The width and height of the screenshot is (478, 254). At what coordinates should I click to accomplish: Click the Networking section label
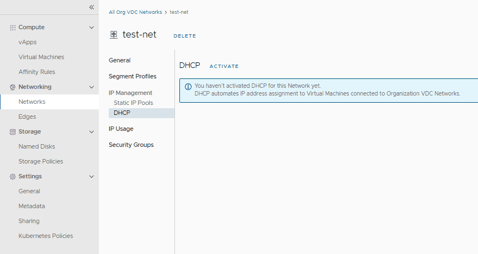pos(35,87)
